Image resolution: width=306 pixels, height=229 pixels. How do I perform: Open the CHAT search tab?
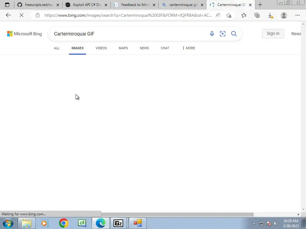[x=165, y=48]
